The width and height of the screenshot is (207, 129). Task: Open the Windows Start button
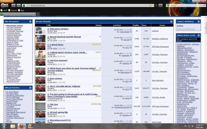click(x=4, y=126)
